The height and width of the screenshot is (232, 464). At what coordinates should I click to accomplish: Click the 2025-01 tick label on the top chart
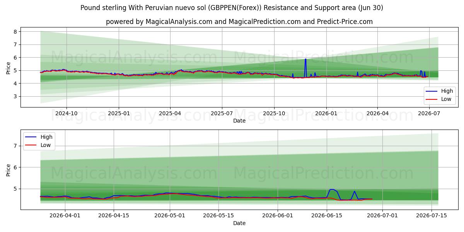[x=118, y=113]
